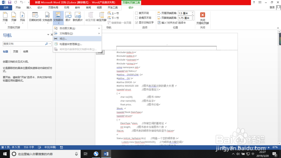This screenshot has height=158, width=281.
Task: Select Field (域) menu item
Action: pos(78,39)
